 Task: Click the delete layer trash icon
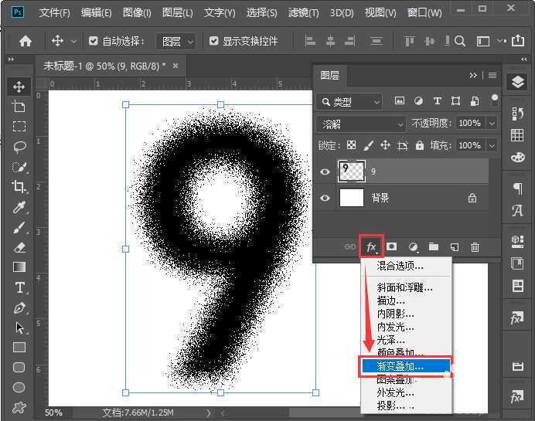pos(475,246)
